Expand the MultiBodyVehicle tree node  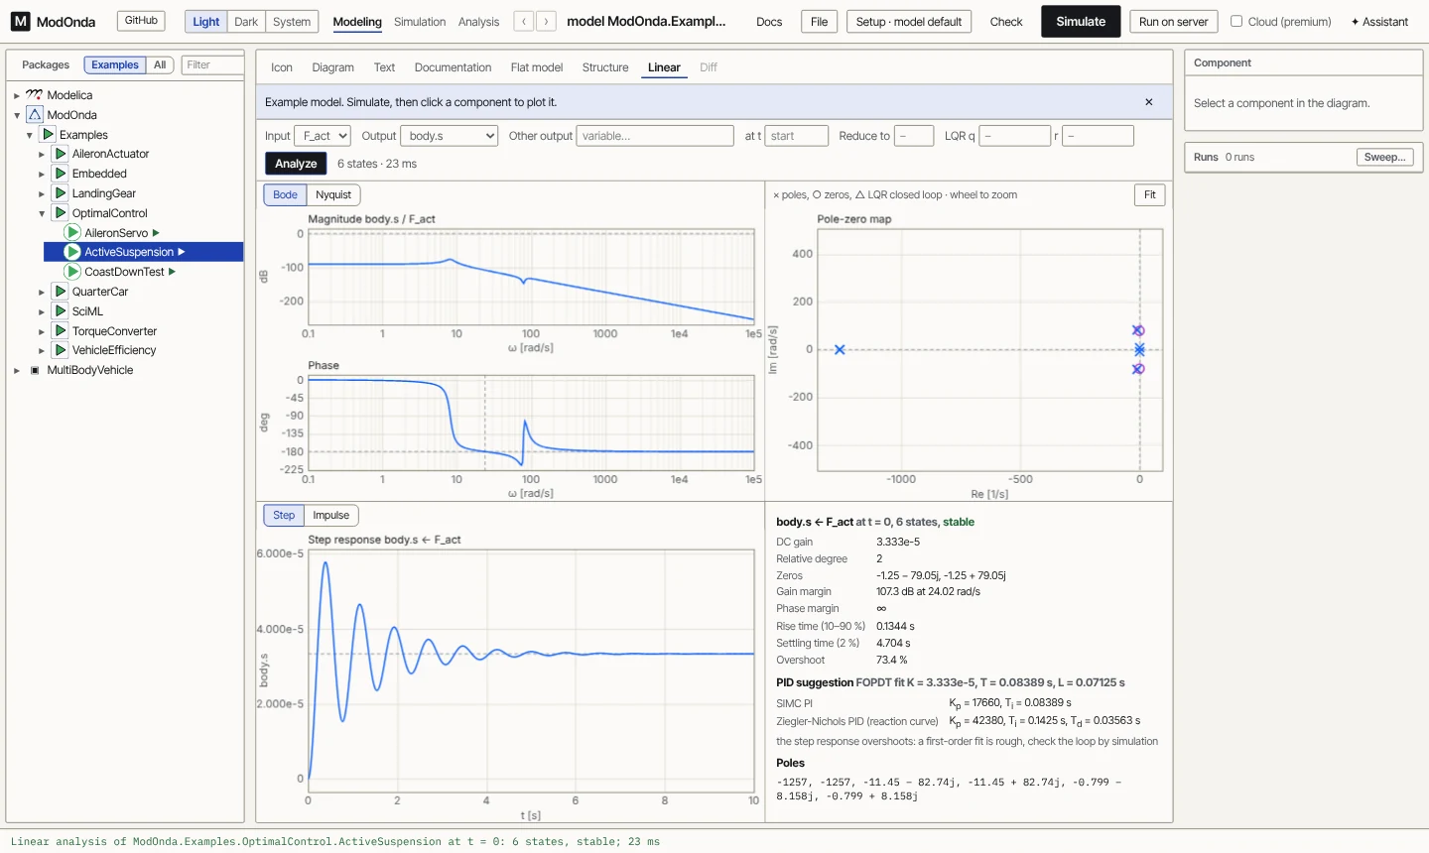[17, 371]
